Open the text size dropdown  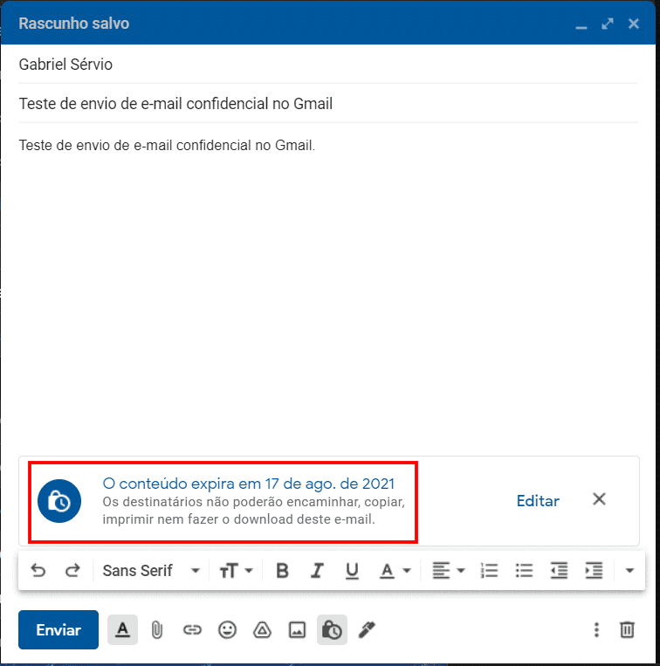236,571
